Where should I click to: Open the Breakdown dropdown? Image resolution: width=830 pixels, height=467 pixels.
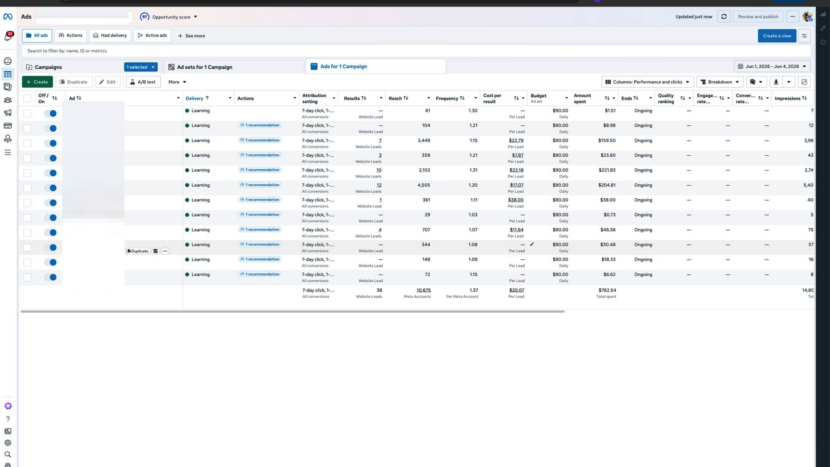719,82
